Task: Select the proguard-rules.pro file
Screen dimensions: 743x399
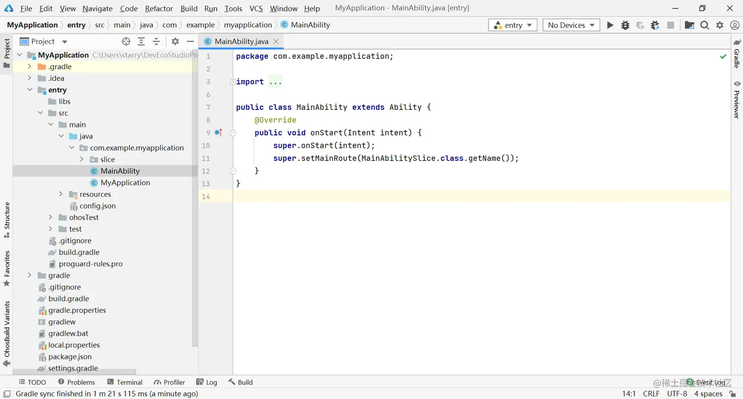Action: point(90,264)
